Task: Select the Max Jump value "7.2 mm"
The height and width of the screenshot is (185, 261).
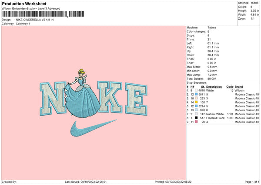Action: (x=212, y=75)
